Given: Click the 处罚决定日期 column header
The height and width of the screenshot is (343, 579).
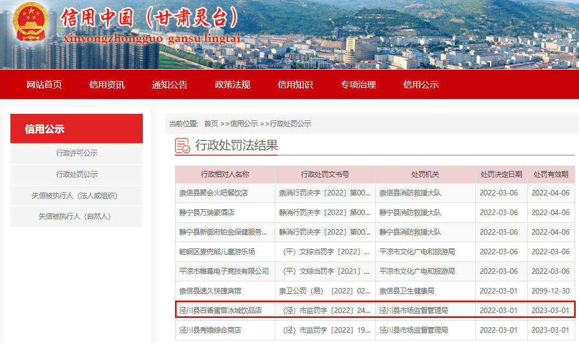Looking at the screenshot, I should tap(501, 174).
